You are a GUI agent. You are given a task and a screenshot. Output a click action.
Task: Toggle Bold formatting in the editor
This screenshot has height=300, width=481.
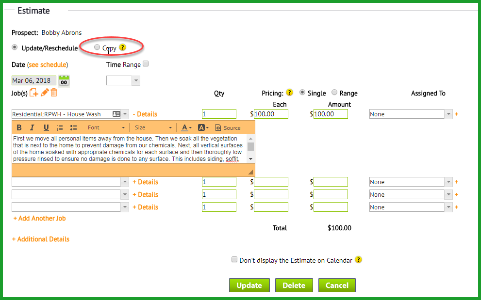pos(19,127)
